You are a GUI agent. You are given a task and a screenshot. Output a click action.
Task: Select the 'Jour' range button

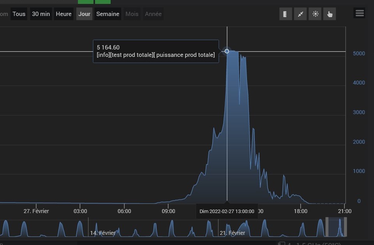[x=84, y=14]
